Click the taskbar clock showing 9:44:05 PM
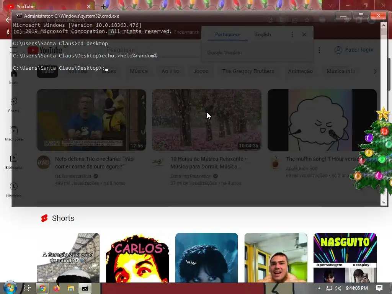392x294 pixels. click(x=357, y=288)
